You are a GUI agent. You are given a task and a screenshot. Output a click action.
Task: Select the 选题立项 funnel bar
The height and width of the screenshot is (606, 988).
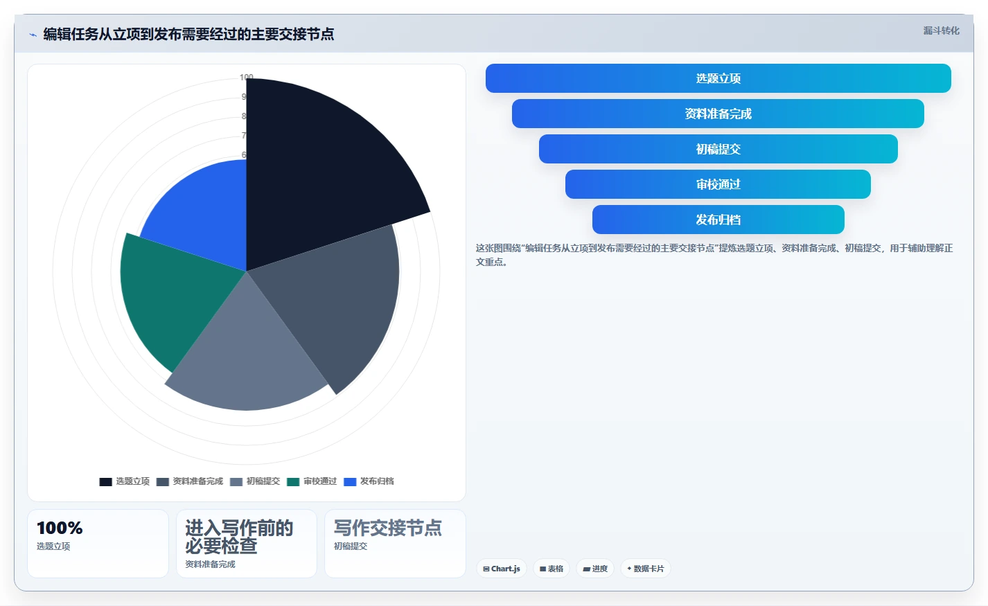(x=718, y=78)
